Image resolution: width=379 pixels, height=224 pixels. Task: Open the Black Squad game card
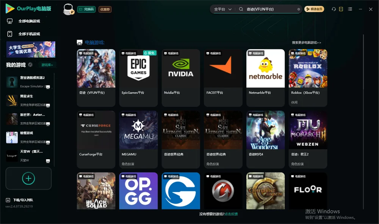point(96,191)
